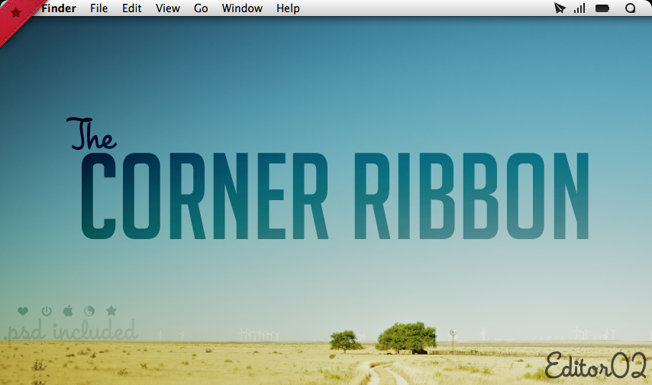
Task: Select the Apple logo sample icon
Action: [x=68, y=310]
